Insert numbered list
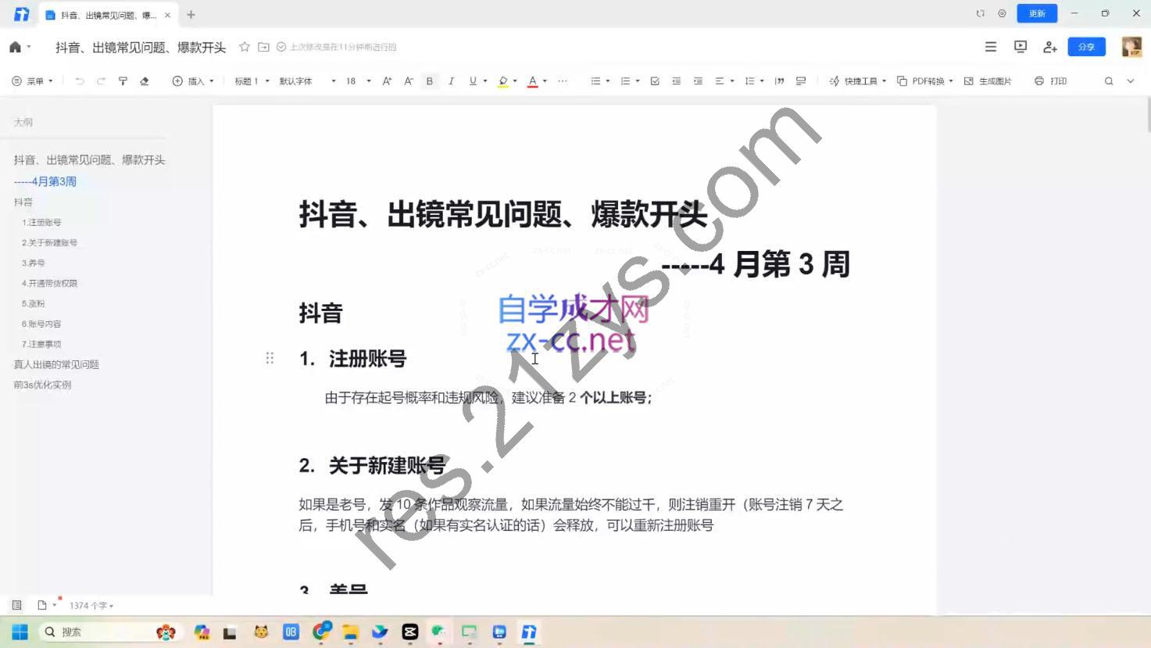Image resolution: width=1151 pixels, height=648 pixels. click(x=625, y=81)
